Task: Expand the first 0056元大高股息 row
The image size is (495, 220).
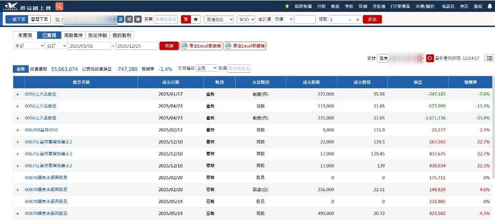Action: pyautogui.click(x=17, y=94)
